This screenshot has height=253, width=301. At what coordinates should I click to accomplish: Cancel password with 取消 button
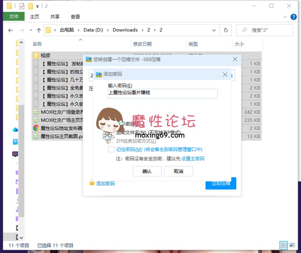[178, 171]
